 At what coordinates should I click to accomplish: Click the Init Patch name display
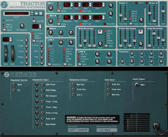[x=17, y=13]
